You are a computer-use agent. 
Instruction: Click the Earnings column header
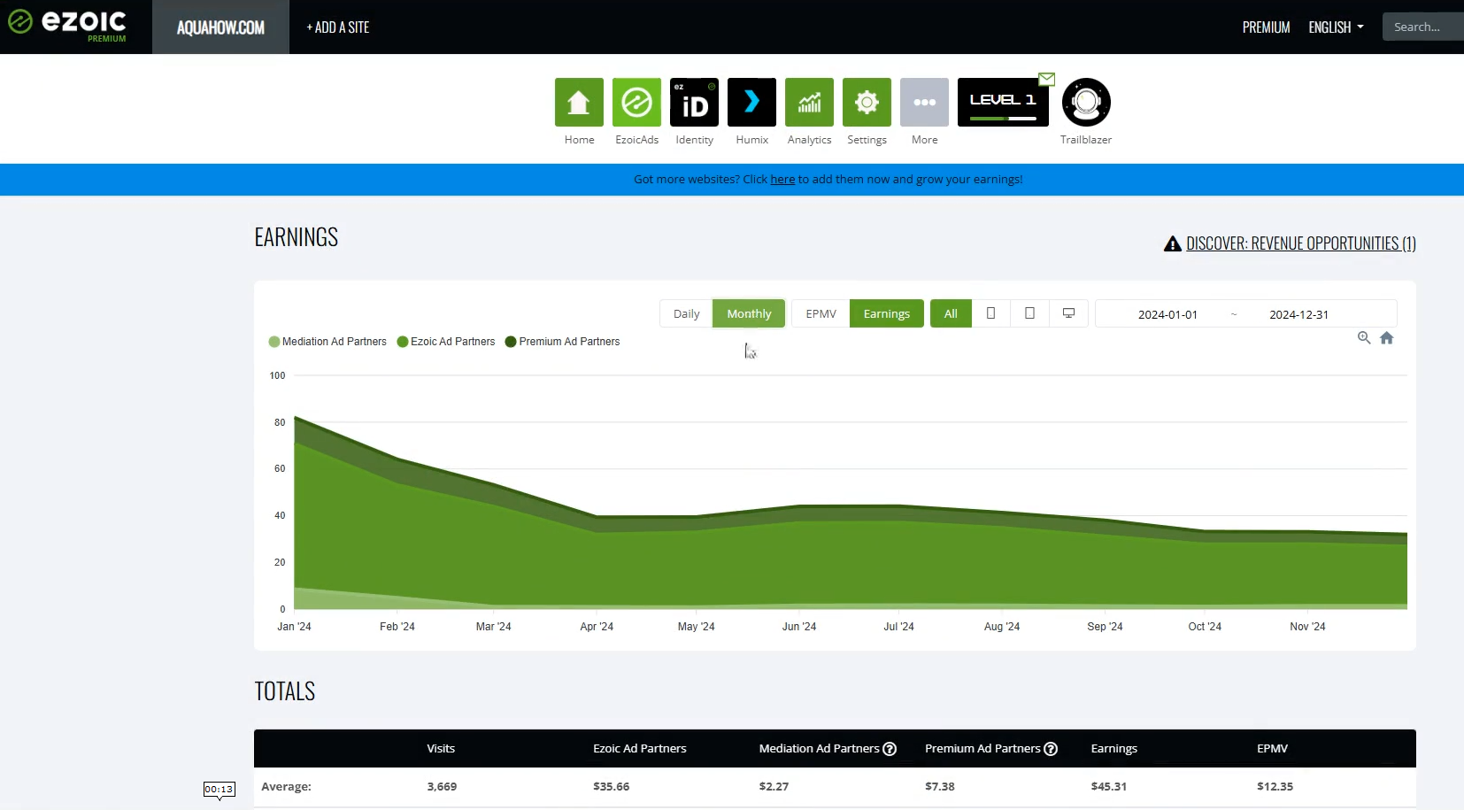pyautogui.click(x=1113, y=748)
